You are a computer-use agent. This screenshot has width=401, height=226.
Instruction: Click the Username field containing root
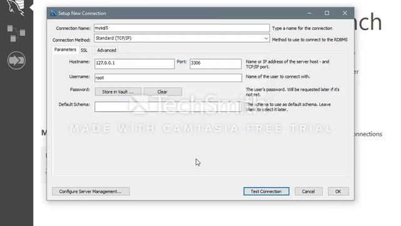[169, 78]
